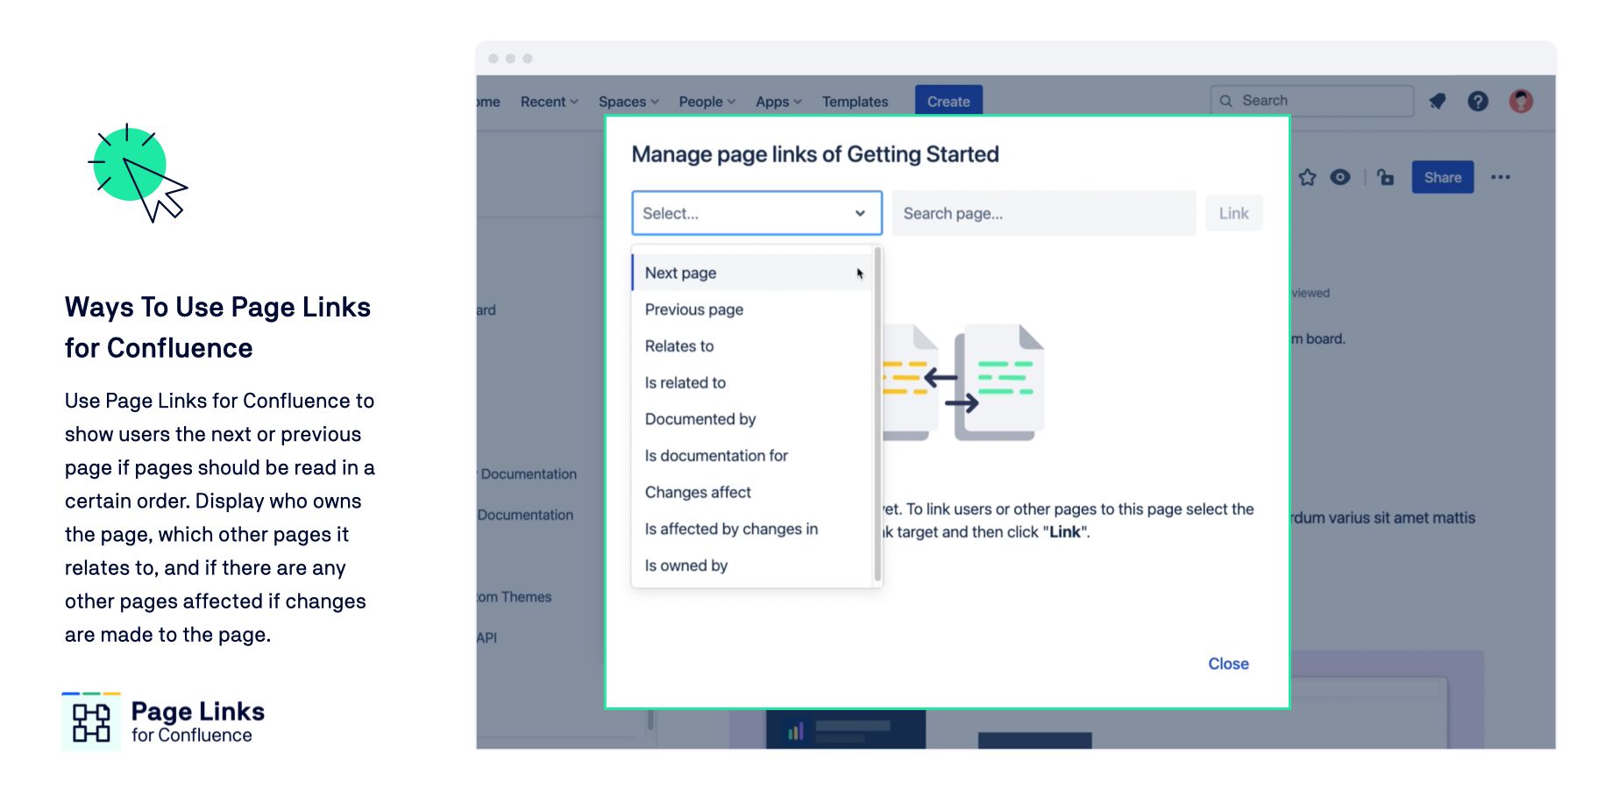1613x789 pixels.
Task: Open the Spaces dropdown menu
Action: [x=629, y=102]
